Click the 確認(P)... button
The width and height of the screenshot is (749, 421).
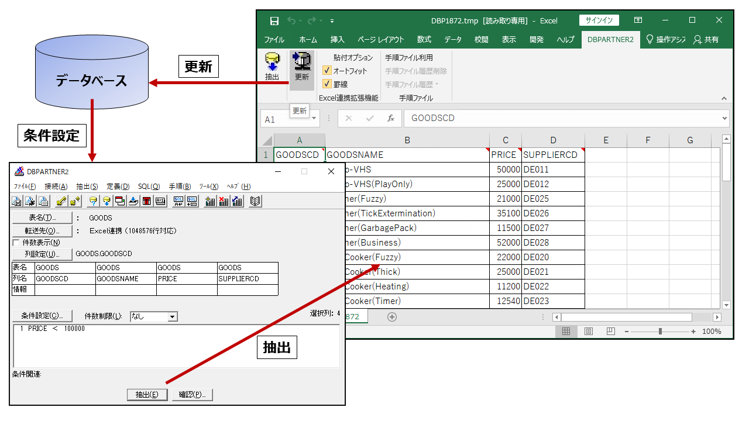(193, 395)
